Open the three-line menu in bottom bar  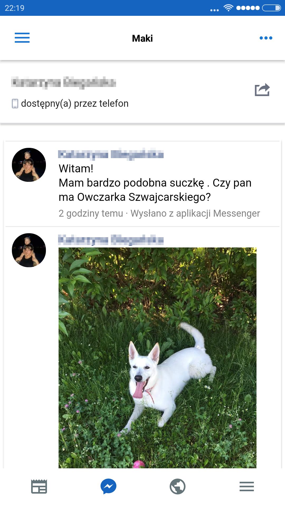click(247, 486)
